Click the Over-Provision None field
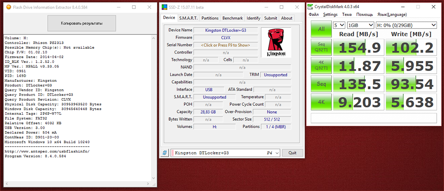This screenshot has height=191, width=444. (272, 112)
